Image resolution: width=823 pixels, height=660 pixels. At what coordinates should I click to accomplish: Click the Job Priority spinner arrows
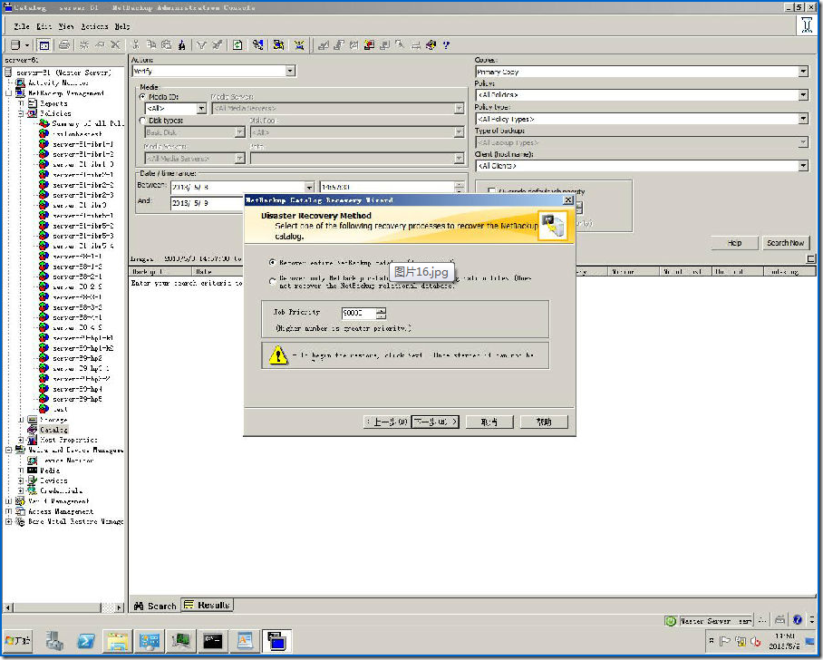[x=381, y=313]
